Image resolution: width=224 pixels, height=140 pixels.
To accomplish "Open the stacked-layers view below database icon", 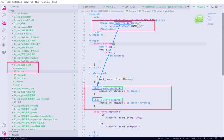I will (x=4, y=52).
